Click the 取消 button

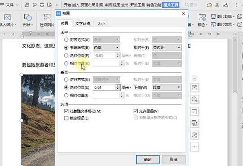(x=174, y=160)
